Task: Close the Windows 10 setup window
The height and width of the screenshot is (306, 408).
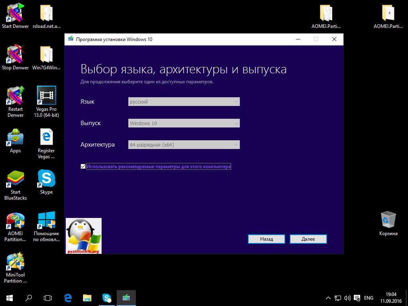Action: point(334,39)
